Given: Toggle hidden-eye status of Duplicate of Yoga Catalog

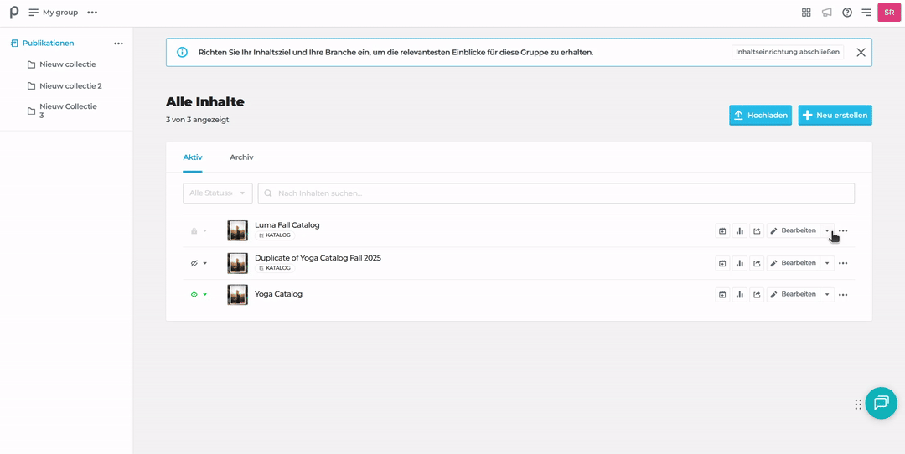Looking at the screenshot, I should click(194, 263).
